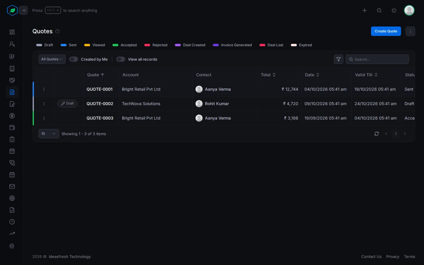
Task: Toggle the Created by Me switch
Action: [74, 59]
